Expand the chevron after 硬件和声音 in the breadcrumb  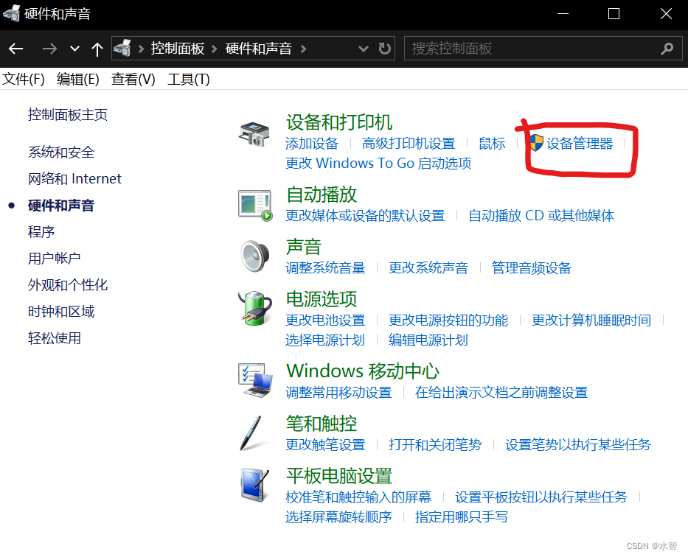(x=303, y=49)
